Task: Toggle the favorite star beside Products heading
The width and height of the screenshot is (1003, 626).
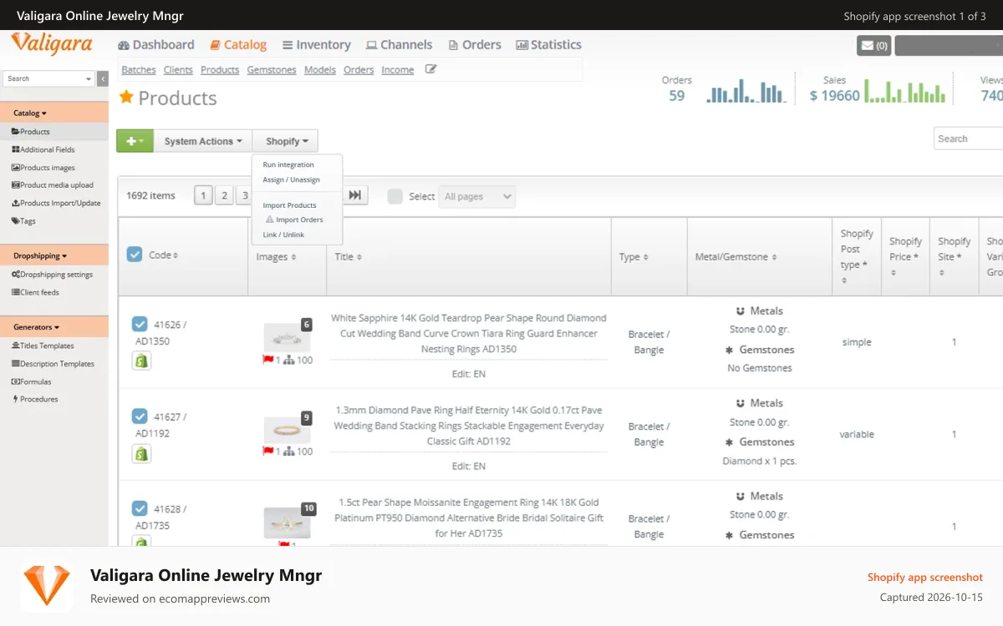Action: 126,98
